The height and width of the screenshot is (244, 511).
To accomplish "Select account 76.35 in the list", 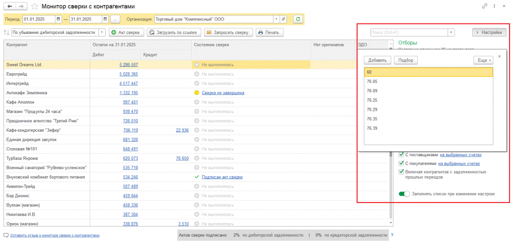I will pos(429,119).
